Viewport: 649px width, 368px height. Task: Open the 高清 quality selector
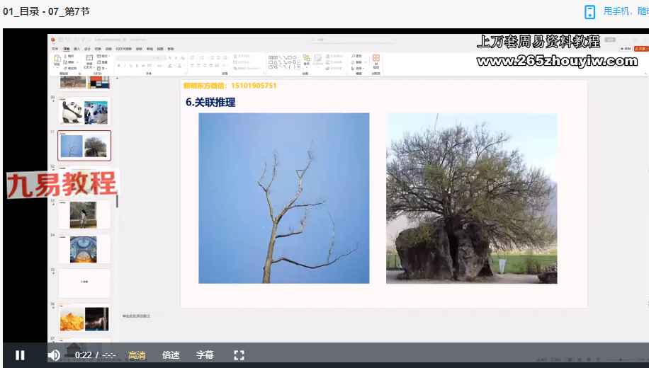137,355
